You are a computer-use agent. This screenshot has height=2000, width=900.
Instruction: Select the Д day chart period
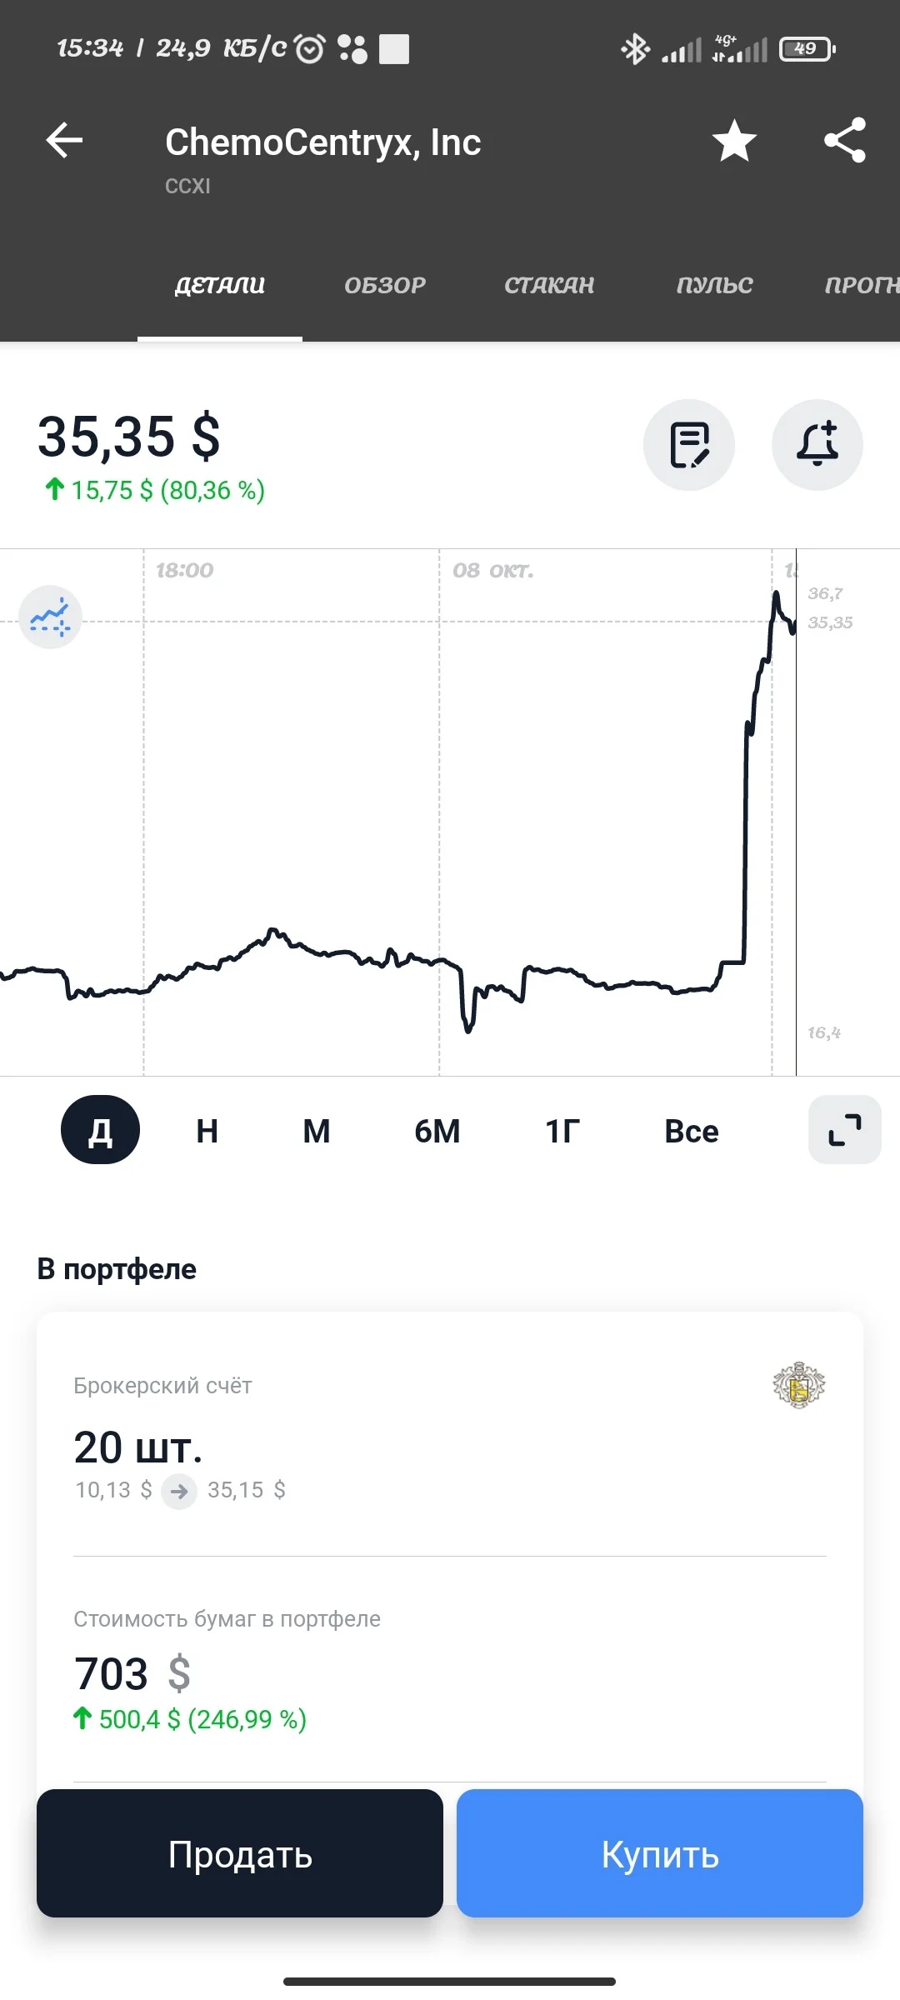click(x=100, y=1130)
